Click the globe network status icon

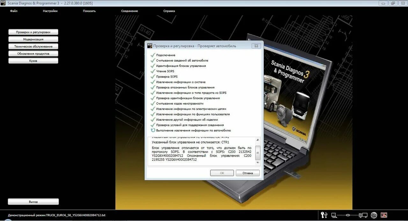(374, 216)
